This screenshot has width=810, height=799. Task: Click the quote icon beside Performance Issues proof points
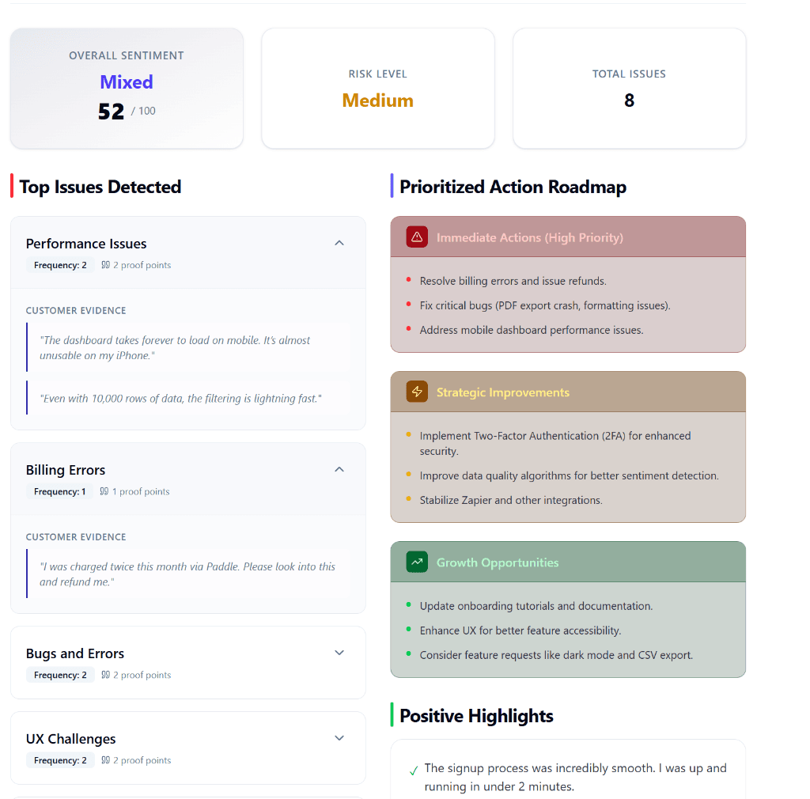click(104, 265)
